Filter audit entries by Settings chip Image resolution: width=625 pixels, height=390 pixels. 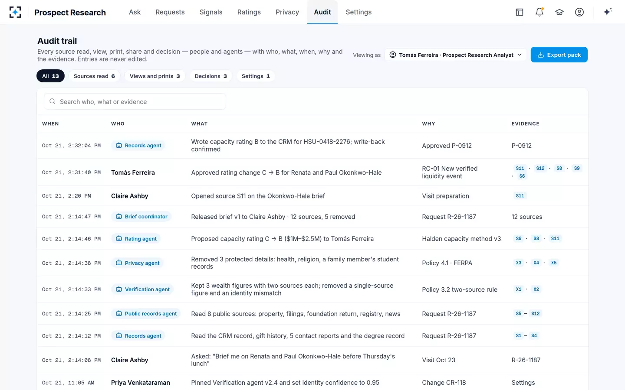tap(256, 76)
